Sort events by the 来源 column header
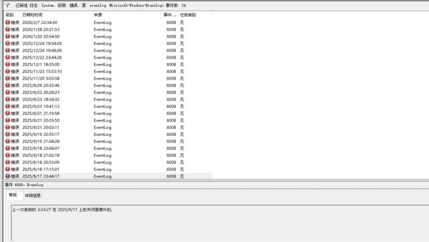The image size is (429, 242). [x=98, y=15]
